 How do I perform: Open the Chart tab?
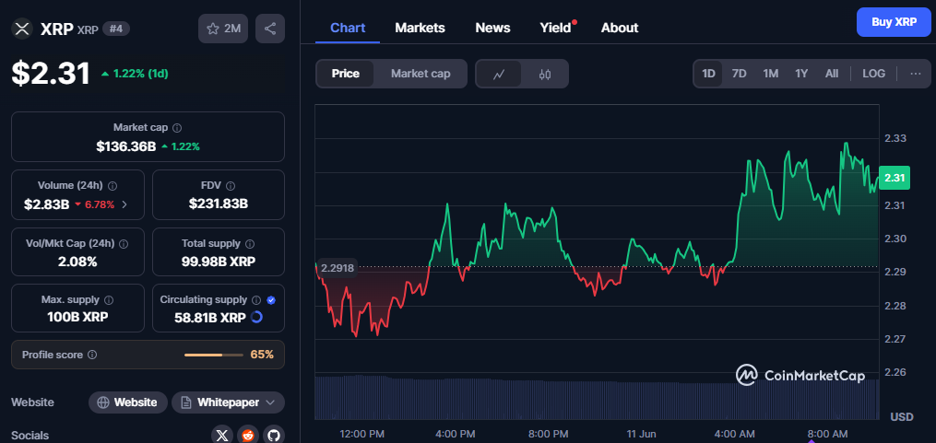coord(348,28)
